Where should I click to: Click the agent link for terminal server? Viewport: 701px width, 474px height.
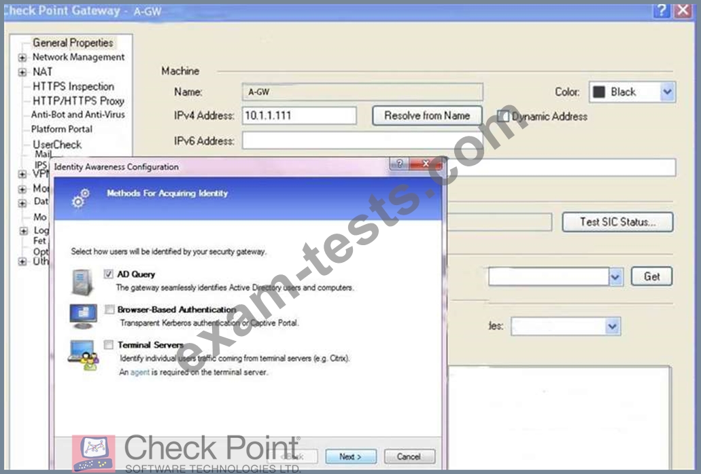tap(139, 372)
